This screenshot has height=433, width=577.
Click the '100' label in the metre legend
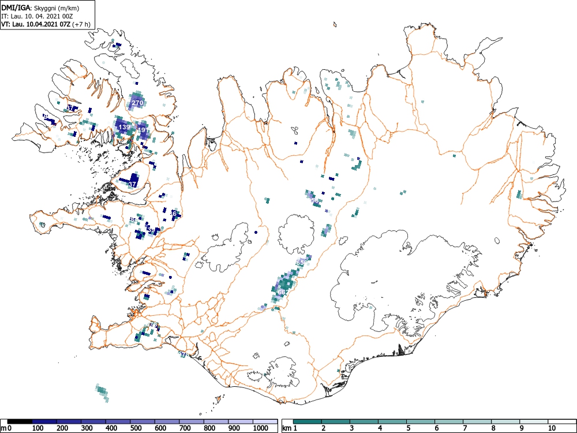pyautogui.click(x=38, y=428)
